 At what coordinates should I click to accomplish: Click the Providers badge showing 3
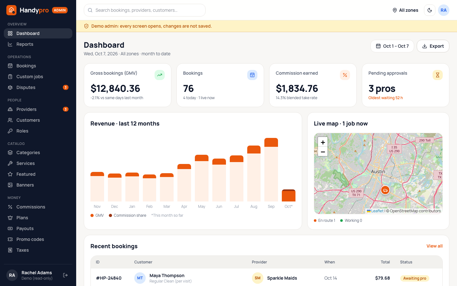(x=66, y=109)
